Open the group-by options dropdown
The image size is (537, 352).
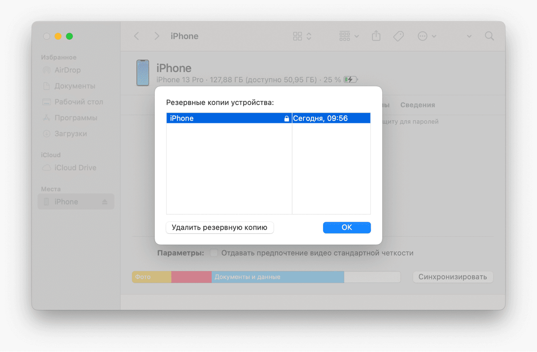pos(349,36)
